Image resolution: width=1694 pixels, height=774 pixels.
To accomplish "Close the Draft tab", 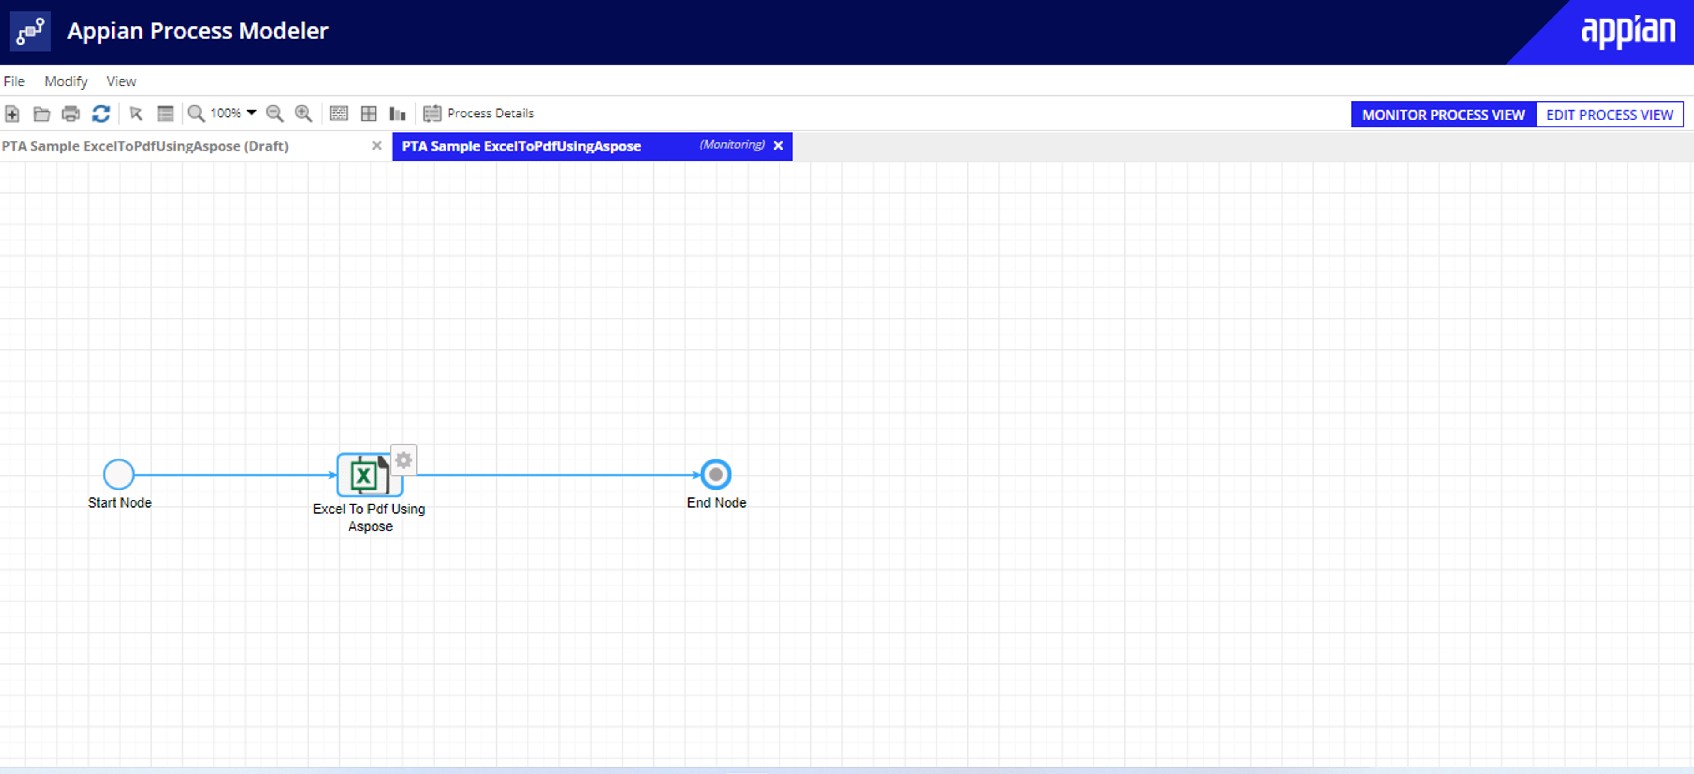I will click(377, 146).
